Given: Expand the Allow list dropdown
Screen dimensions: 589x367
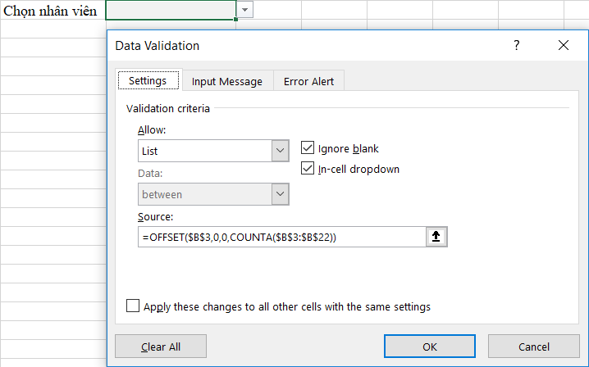Looking at the screenshot, I should pyautogui.click(x=280, y=151).
